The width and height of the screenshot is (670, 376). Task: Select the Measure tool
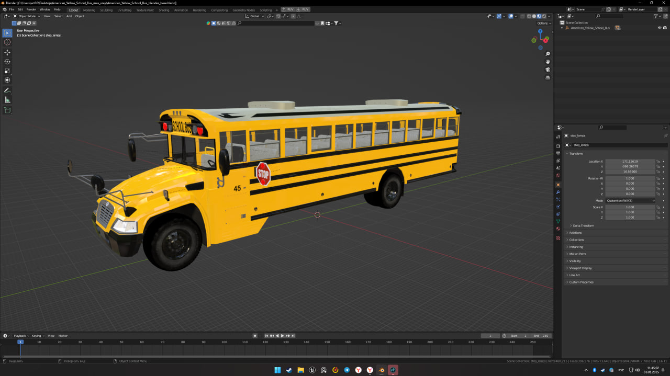coord(7,100)
